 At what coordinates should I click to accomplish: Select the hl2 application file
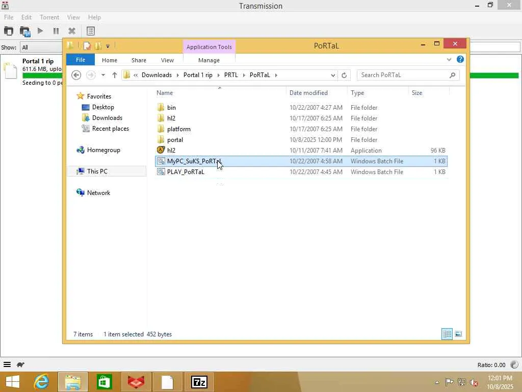301,151
